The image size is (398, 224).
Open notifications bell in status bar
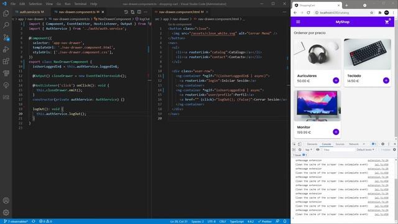(x=285, y=222)
